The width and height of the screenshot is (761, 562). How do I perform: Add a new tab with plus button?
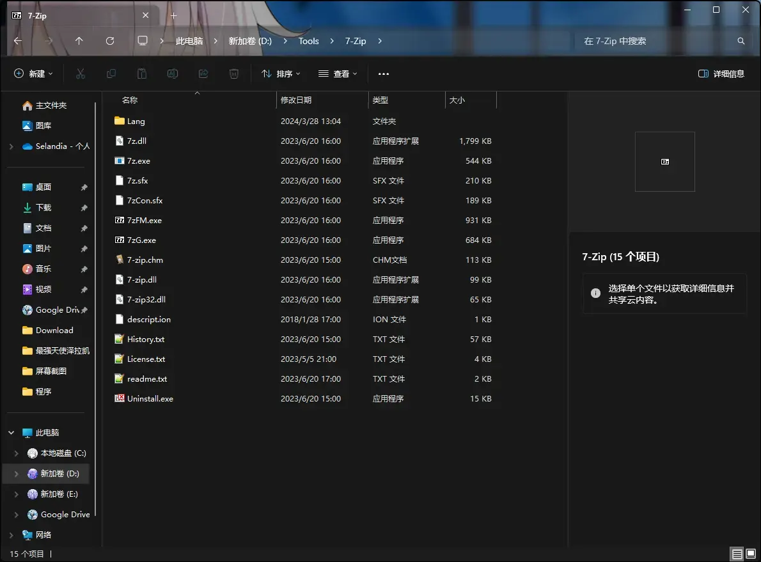coord(174,15)
